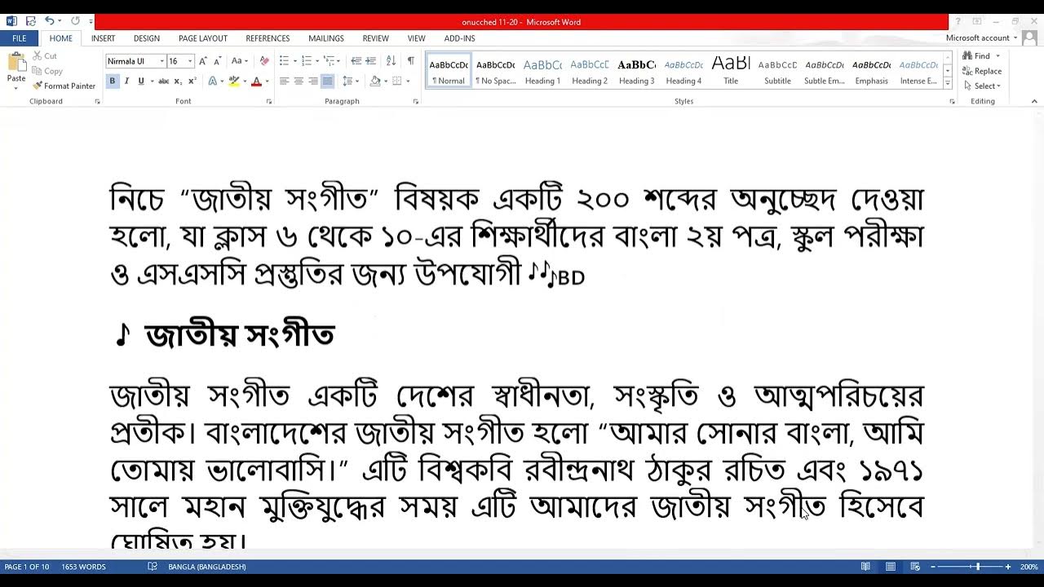The width and height of the screenshot is (1044, 587).
Task: Open the font size 16 dropdown
Action: tap(190, 61)
